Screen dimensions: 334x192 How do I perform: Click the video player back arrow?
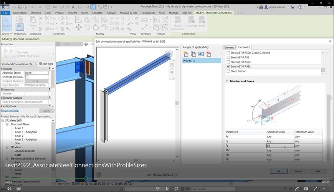[x=5, y=3]
